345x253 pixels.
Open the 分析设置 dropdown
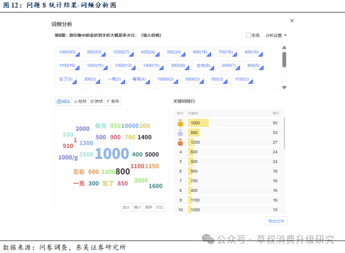[x=276, y=35]
